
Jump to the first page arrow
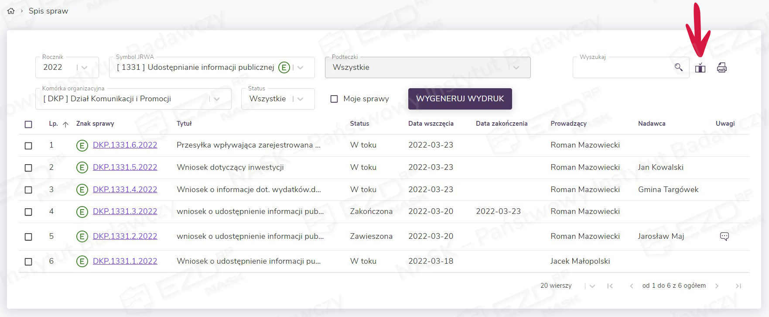(x=610, y=286)
